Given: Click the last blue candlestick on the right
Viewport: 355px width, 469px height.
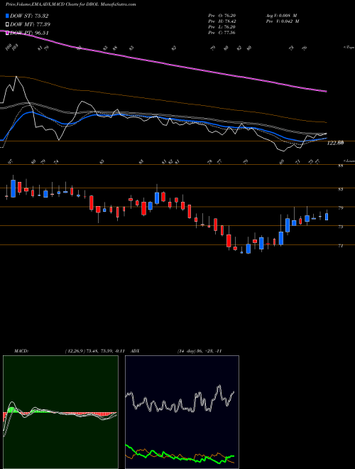Looking at the screenshot, I should coord(327,217).
